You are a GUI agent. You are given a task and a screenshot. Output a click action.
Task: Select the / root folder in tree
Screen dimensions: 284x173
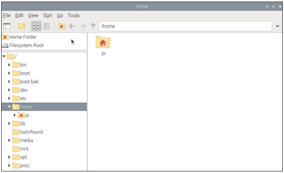tap(12, 57)
